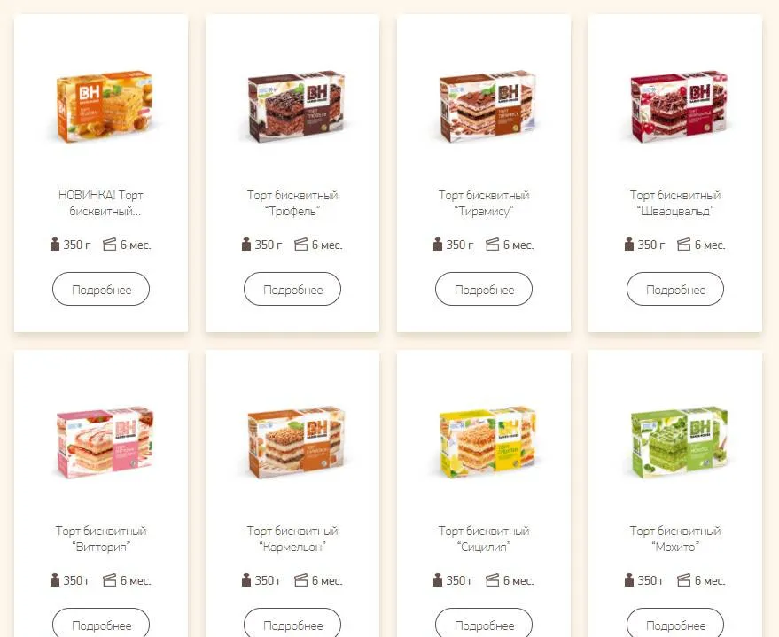Open Подробнее for the Тирамису cake

484,289
